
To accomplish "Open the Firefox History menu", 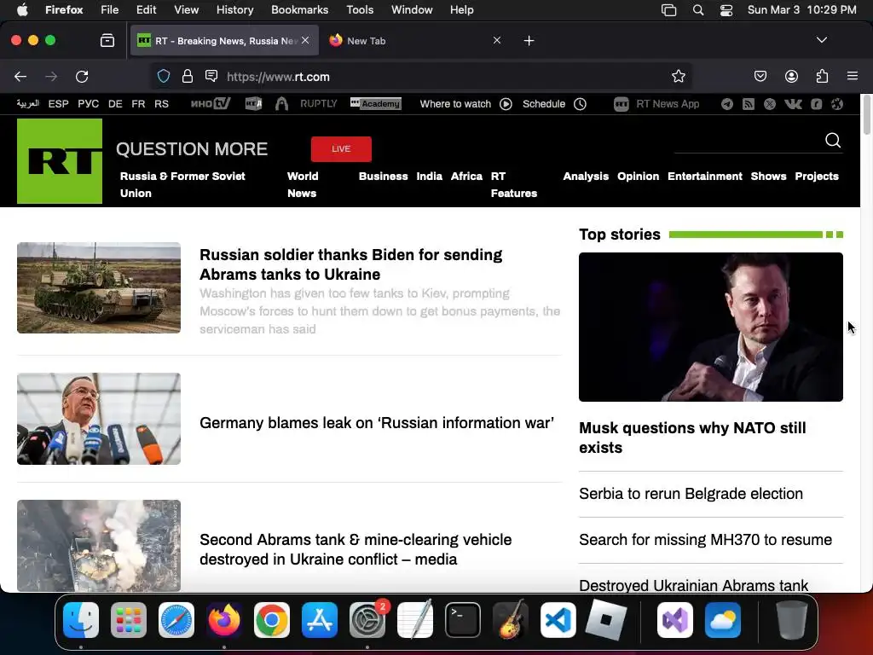I will pyautogui.click(x=234, y=9).
